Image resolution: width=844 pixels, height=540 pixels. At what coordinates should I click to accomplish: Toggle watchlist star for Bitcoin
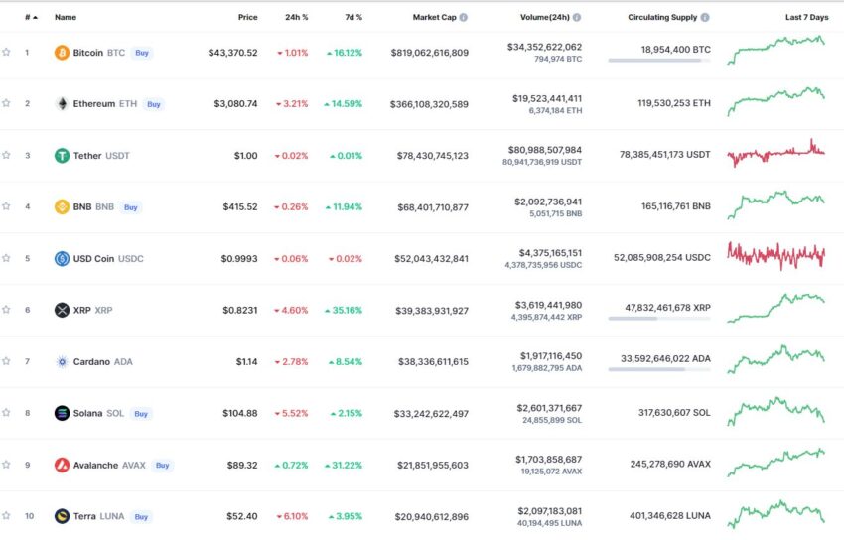tap(7, 52)
